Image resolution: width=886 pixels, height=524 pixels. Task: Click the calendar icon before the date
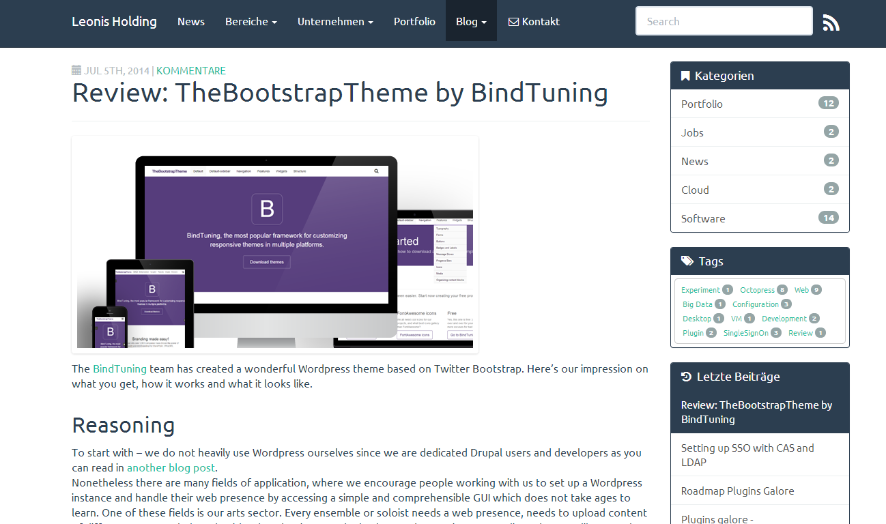76,70
